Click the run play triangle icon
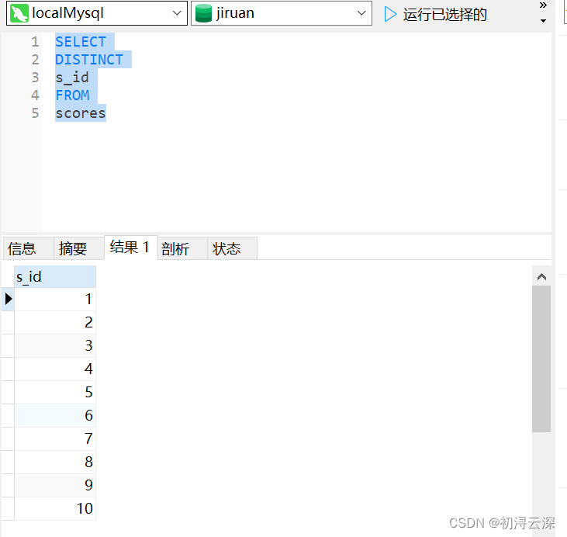The image size is (567, 537). click(390, 15)
